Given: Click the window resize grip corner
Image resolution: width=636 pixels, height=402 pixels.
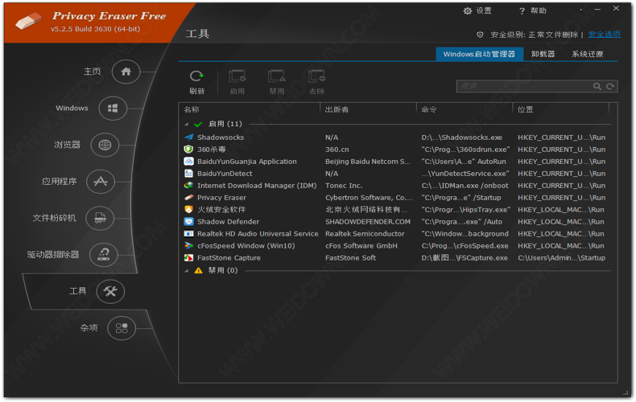Looking at the screenshot, I should (x=625, y=392).
